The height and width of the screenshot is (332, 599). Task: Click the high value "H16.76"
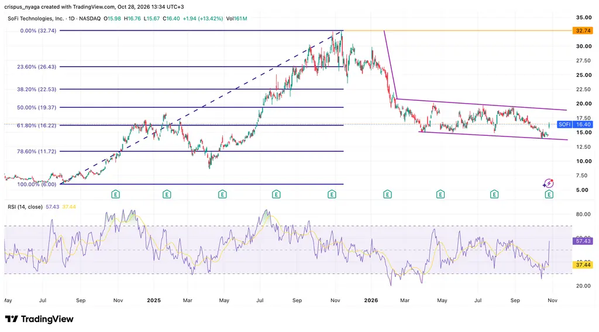pyautogui.click(x=133, y=18)
